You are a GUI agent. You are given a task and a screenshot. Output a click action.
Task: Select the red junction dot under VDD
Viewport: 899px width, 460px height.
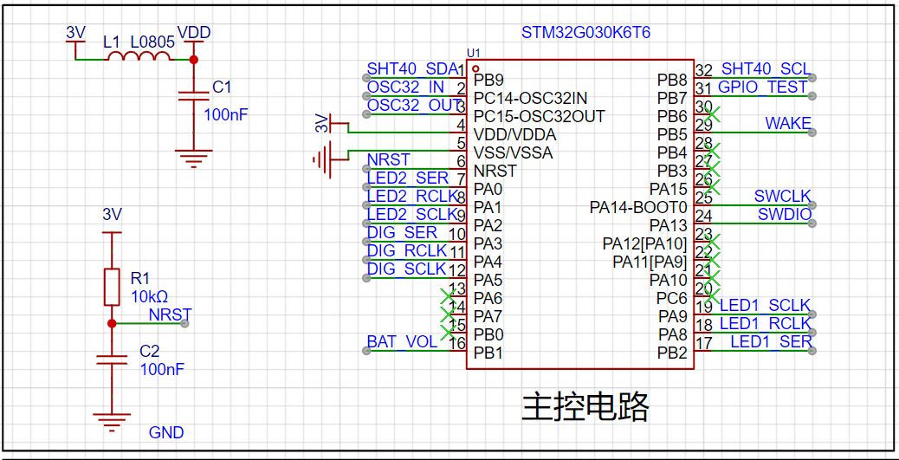[x=194, y=60]
